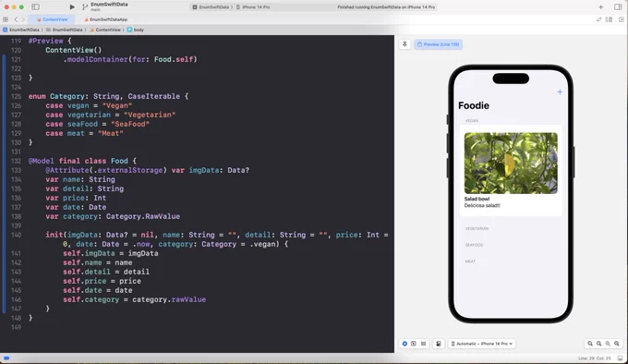628x364 pixels.
Task: Click rawValue on line 146
Action: point(188,299)
